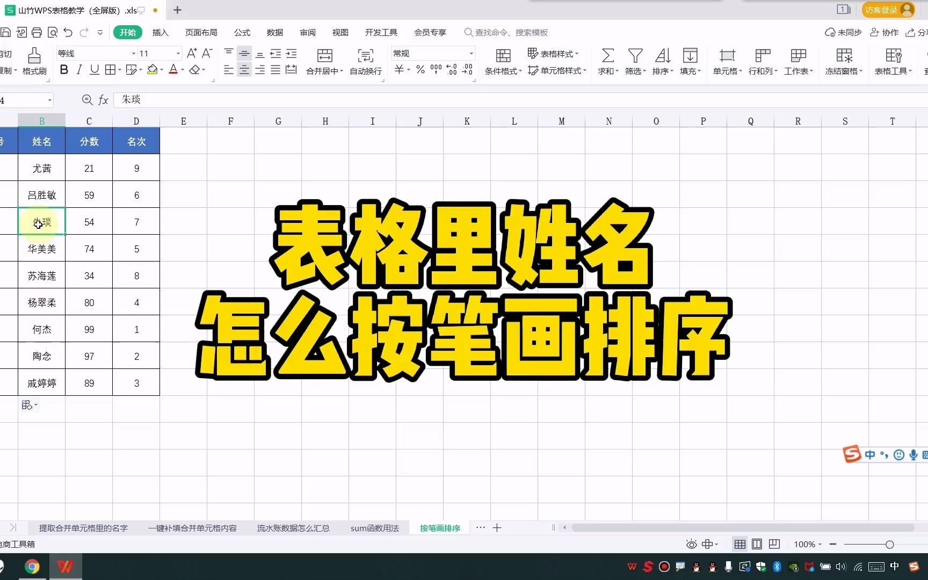
Task: Click the Wrap Text (自动换行) icon
Action: [366, 55]
